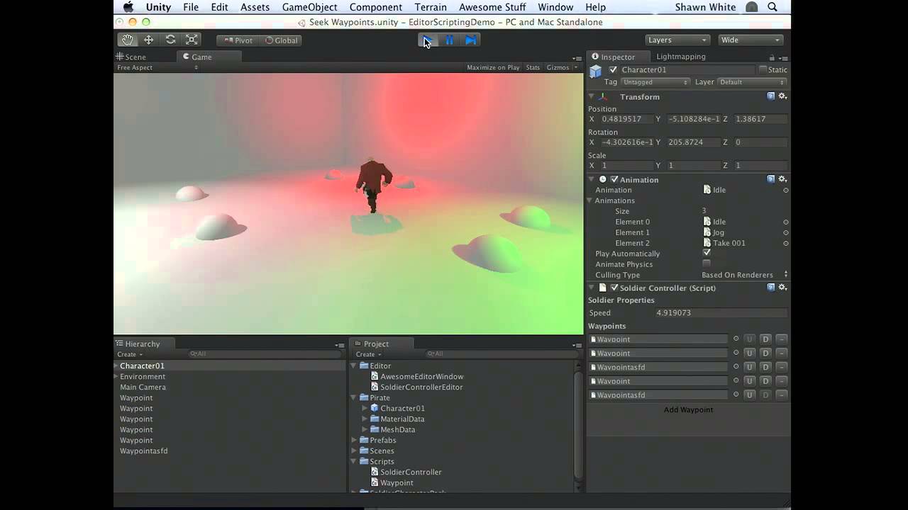Expand the Prefabs folder in Project
Screen dimensions: 908x510
tap(354, 440)
